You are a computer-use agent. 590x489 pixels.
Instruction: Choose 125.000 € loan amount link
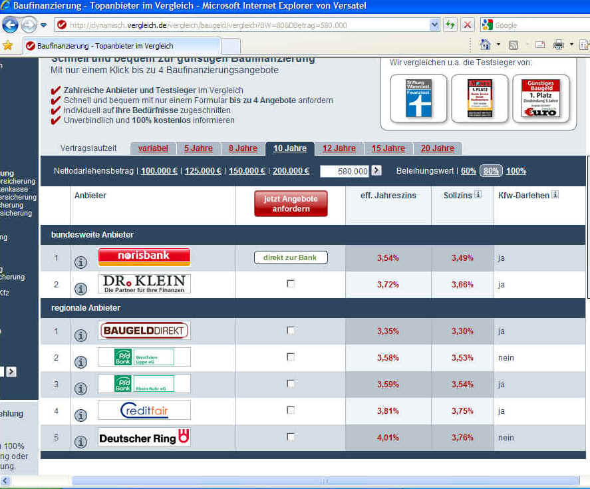(203, 171)
